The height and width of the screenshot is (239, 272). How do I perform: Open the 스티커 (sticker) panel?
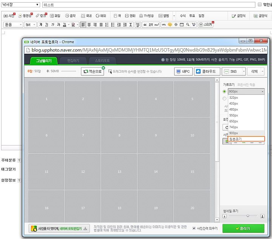(x=206, y=25)
